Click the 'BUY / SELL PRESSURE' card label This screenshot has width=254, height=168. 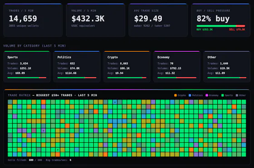(x=213, y=11)
